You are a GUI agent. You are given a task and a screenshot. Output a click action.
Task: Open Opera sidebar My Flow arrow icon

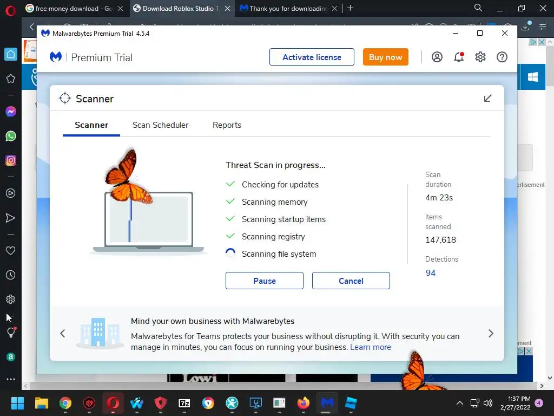(x=11, y=218)
